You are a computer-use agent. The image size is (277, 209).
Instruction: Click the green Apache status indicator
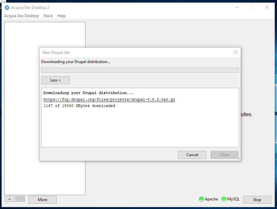201,199
